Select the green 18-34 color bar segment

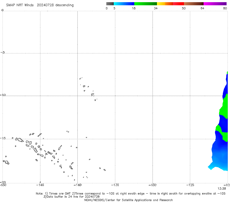pyautogui.click(x=145, y=4)
